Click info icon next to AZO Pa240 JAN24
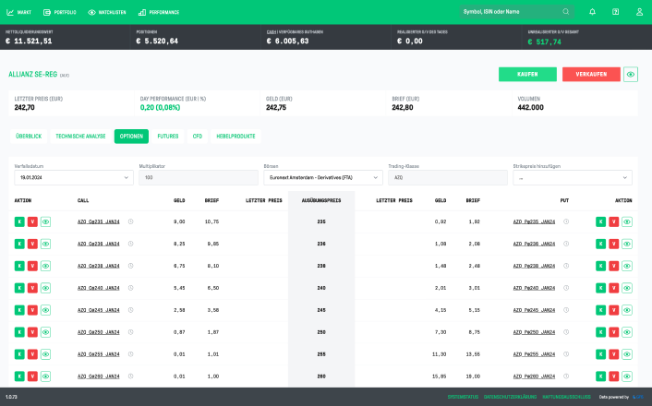The width and height of the screenshot is (652, 406). tap(566, 288)
